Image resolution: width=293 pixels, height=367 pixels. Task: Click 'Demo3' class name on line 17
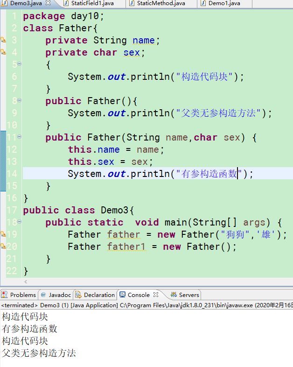click(x=115, y=210)
